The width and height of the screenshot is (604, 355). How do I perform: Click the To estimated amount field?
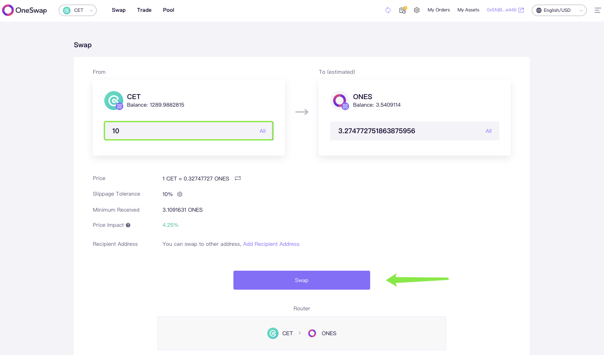pyautogui.click(x=414, y=131)
